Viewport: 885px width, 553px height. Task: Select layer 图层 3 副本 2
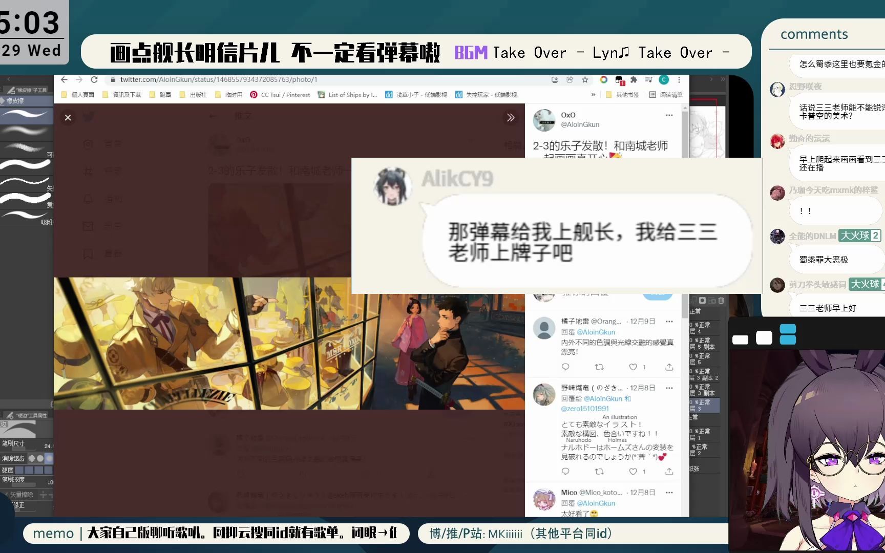pyautogui.click(x=704, y=375)
